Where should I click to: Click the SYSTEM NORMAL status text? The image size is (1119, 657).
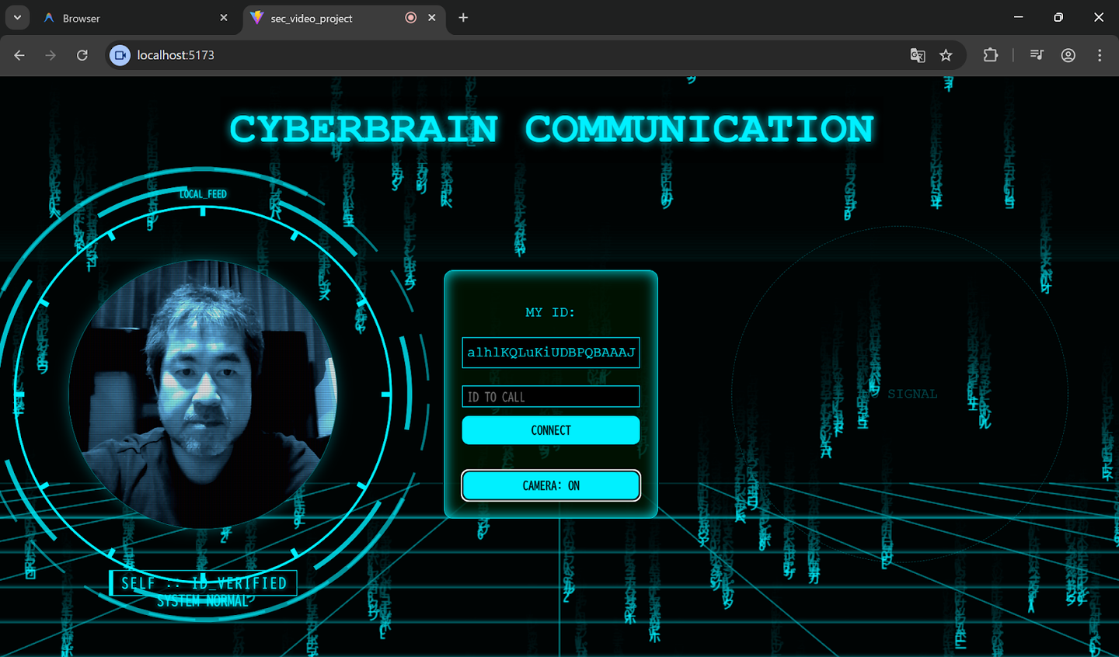(203, 601)
